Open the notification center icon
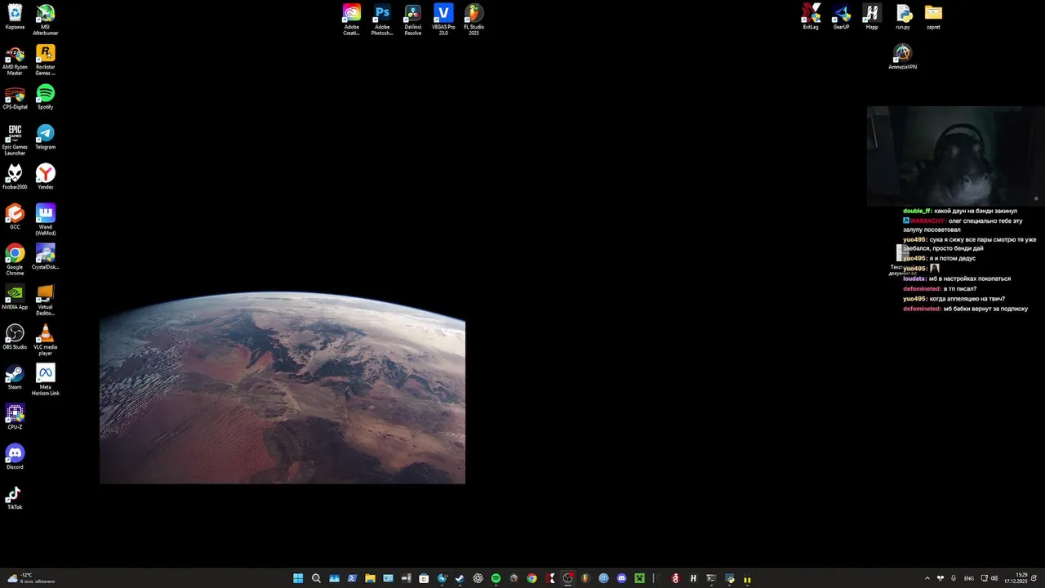 [1034, 578]
